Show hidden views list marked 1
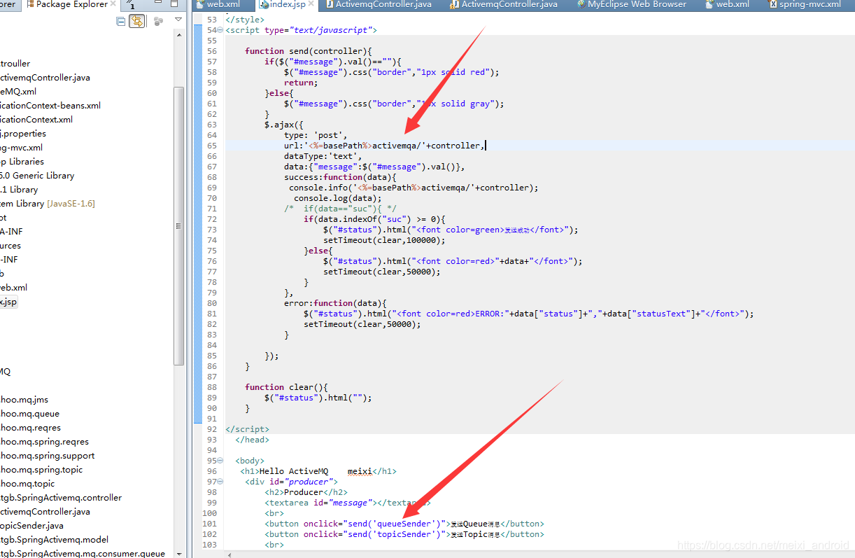This screenshot has width=855, height=558. (x=131, y=5)
